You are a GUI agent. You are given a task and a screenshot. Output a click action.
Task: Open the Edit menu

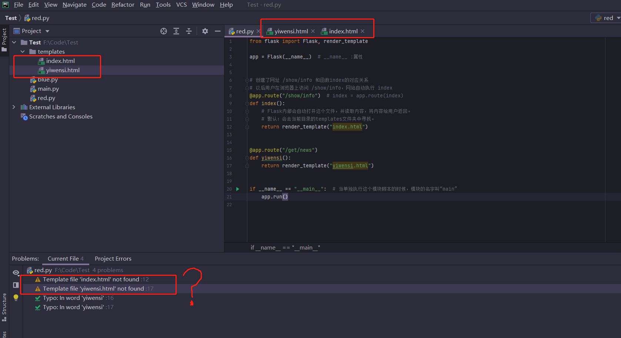coord(34,5)
